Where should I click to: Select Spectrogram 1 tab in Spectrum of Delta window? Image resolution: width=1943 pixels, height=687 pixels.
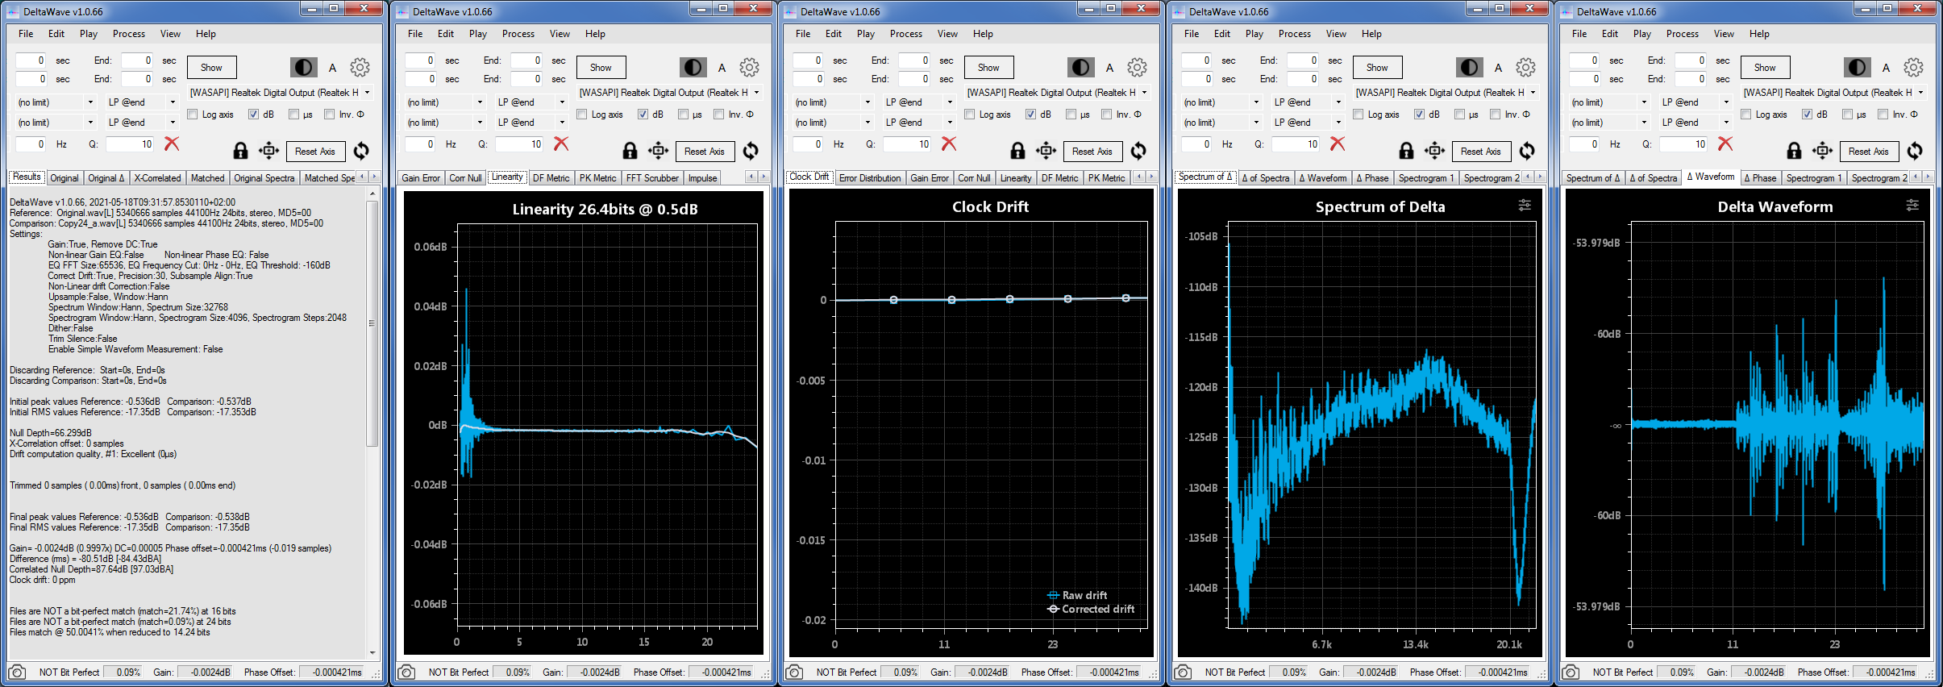[1426, 178]
